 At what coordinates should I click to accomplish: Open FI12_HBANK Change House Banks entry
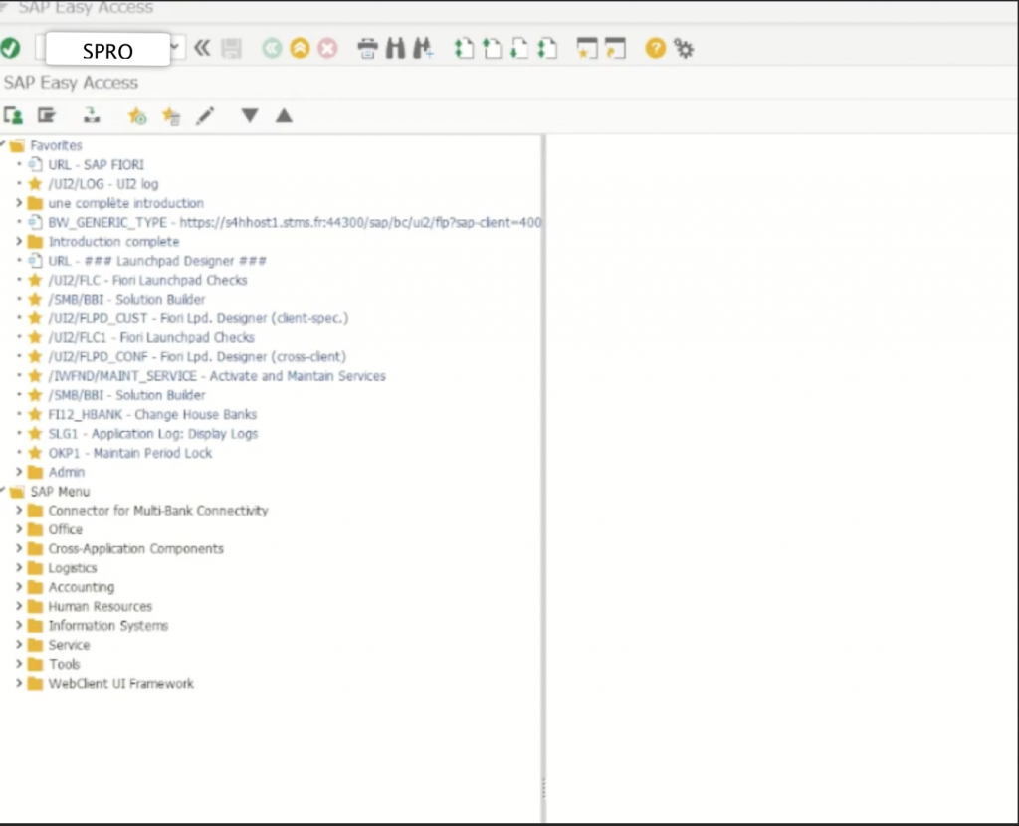(152, 414)
